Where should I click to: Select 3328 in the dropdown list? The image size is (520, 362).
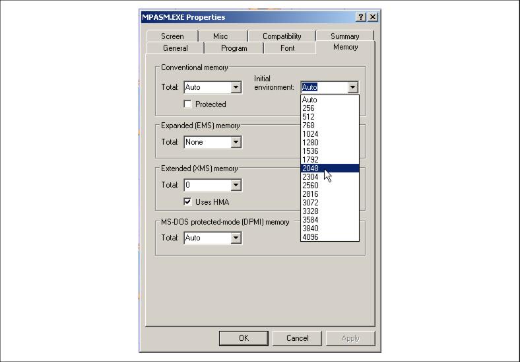coord(330,211)
